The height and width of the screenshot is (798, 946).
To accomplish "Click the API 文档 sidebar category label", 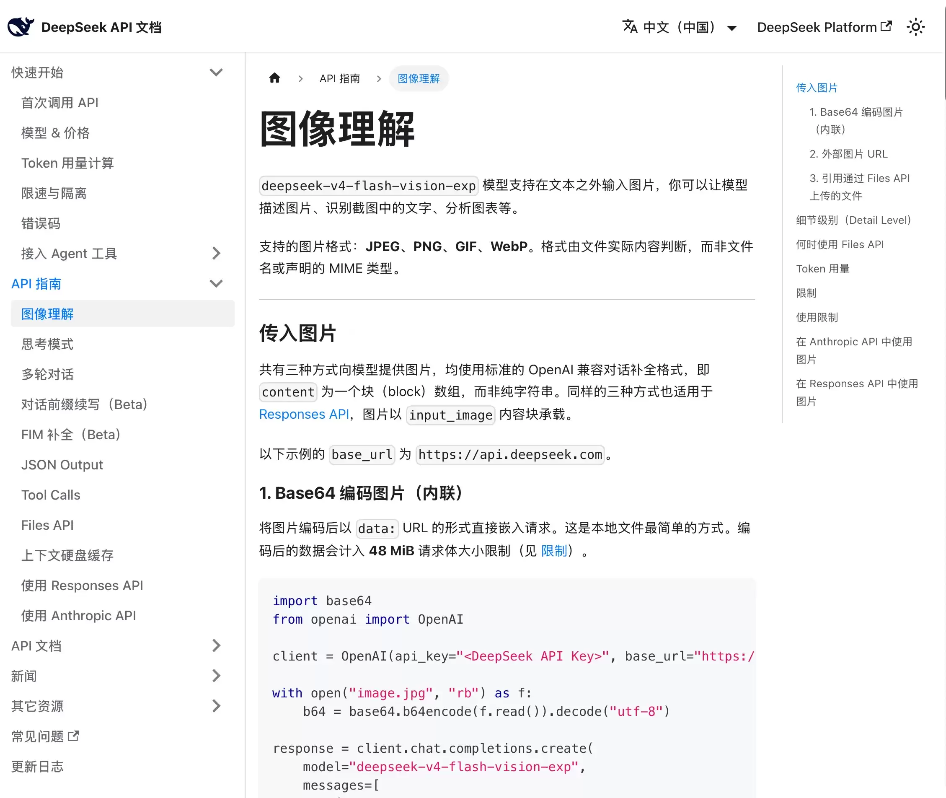I will (x=36, y=645).
